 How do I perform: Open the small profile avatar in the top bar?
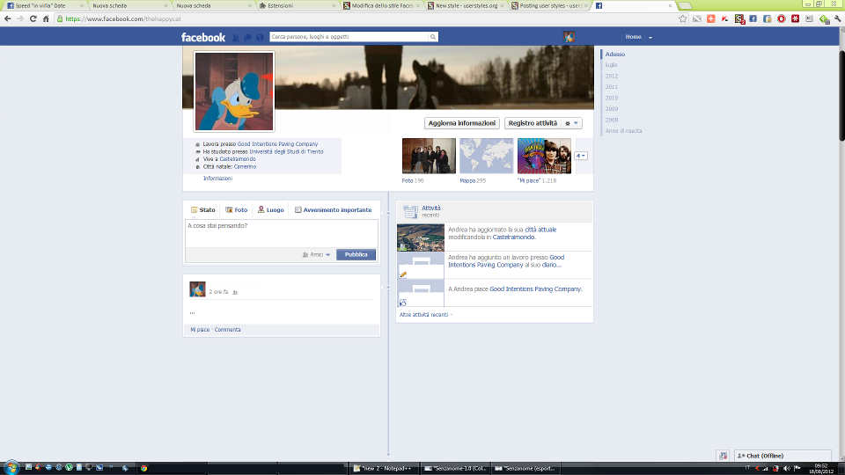[569, 37]
